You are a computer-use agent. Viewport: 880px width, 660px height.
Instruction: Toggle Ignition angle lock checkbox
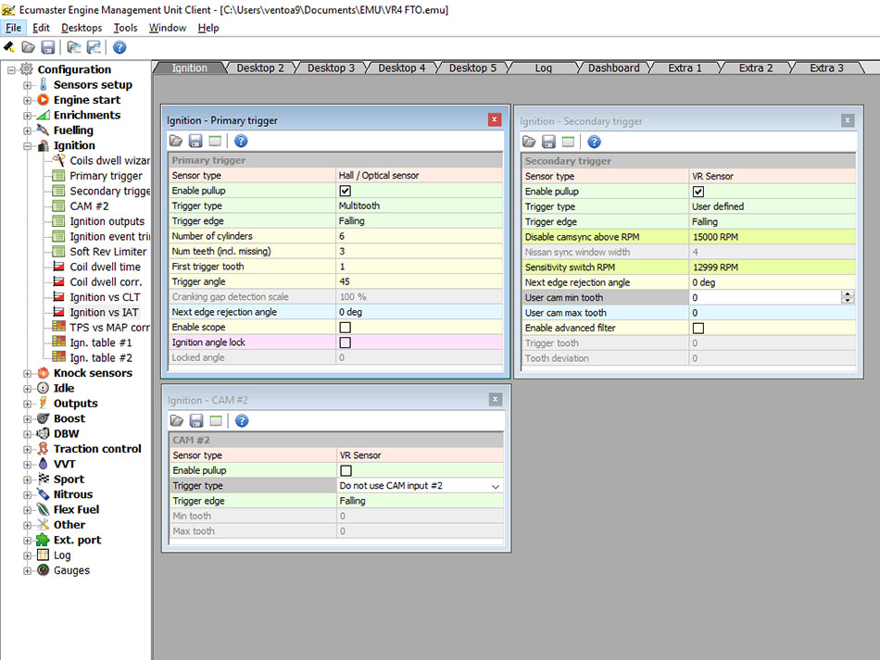coord(346,342)
